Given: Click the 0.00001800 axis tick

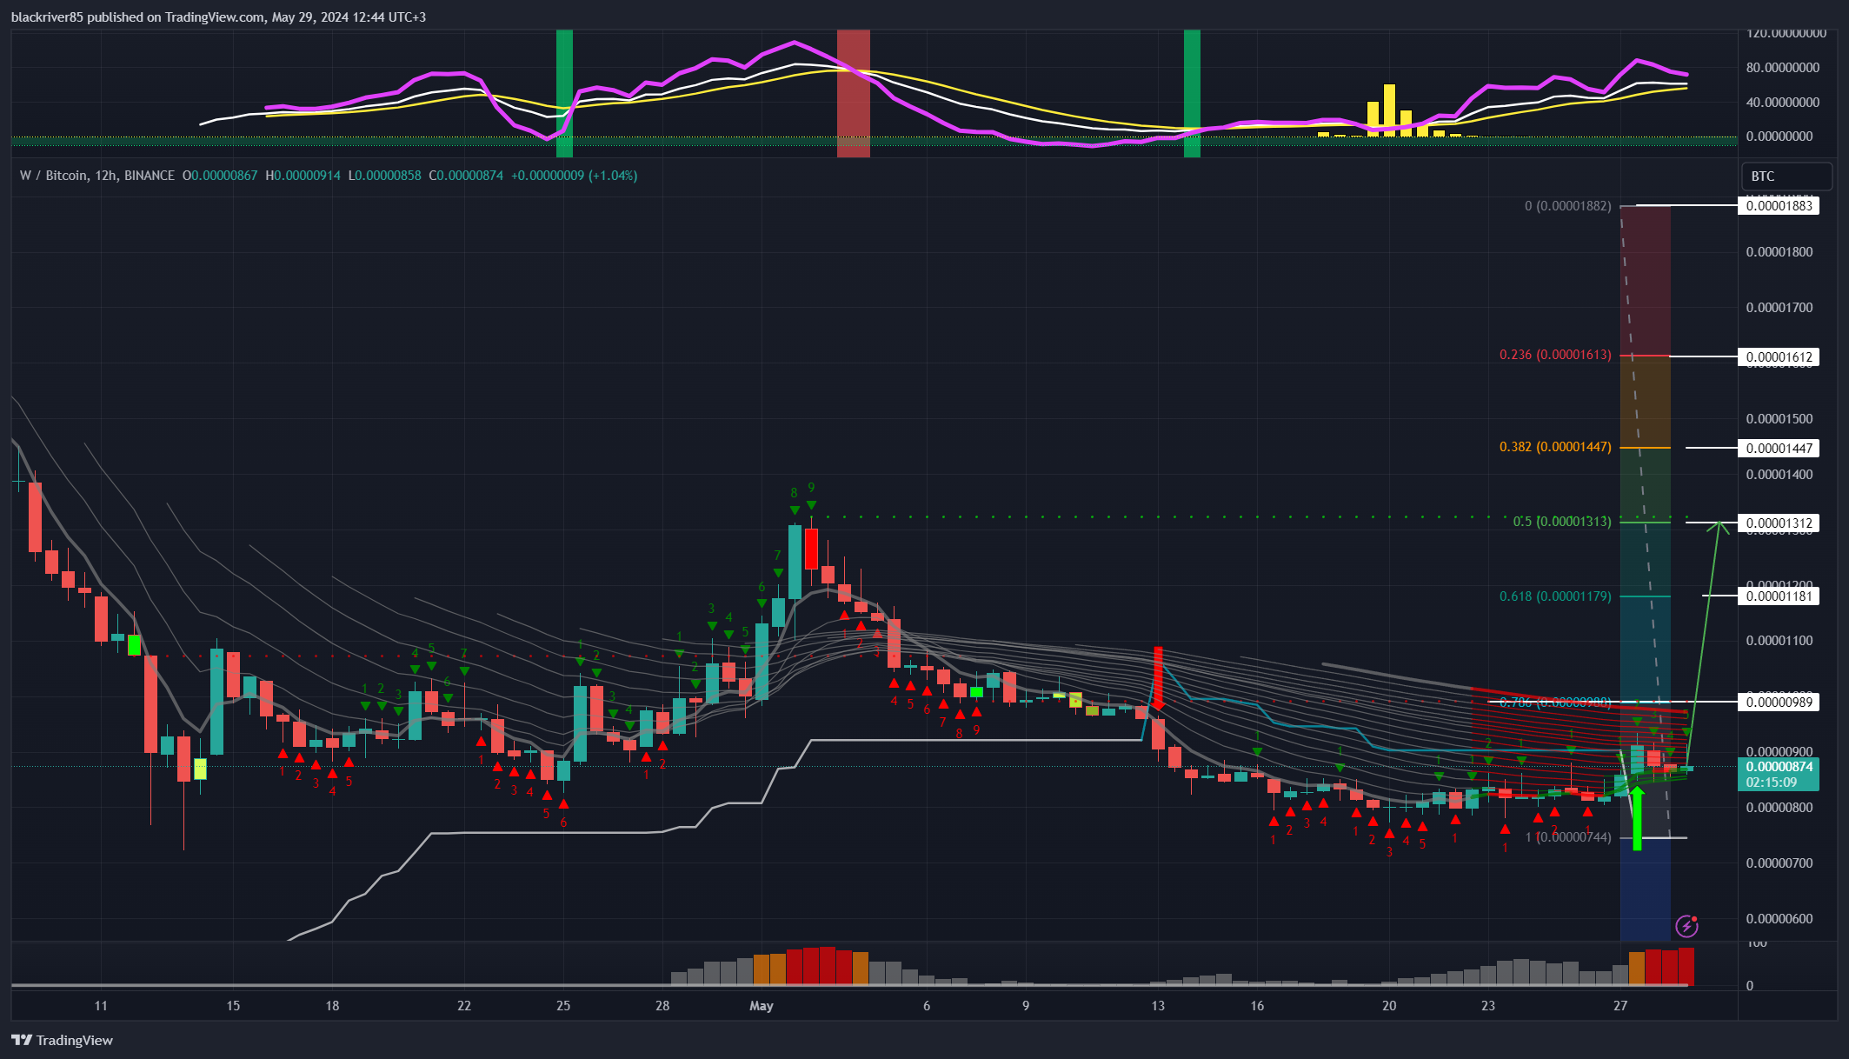Looking at the screenshot, I should (1779, 252).
